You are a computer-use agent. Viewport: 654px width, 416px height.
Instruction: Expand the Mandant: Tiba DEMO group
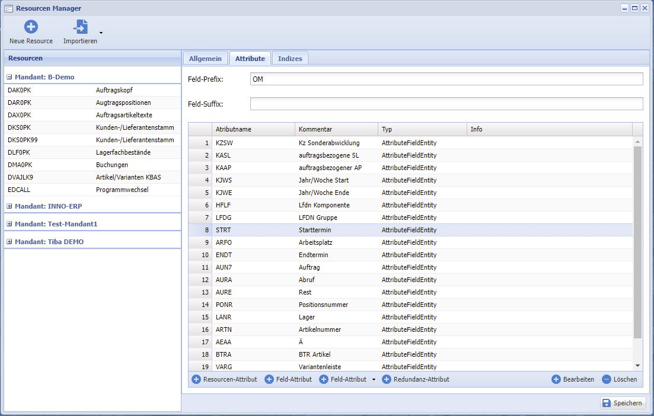(9, 242)
